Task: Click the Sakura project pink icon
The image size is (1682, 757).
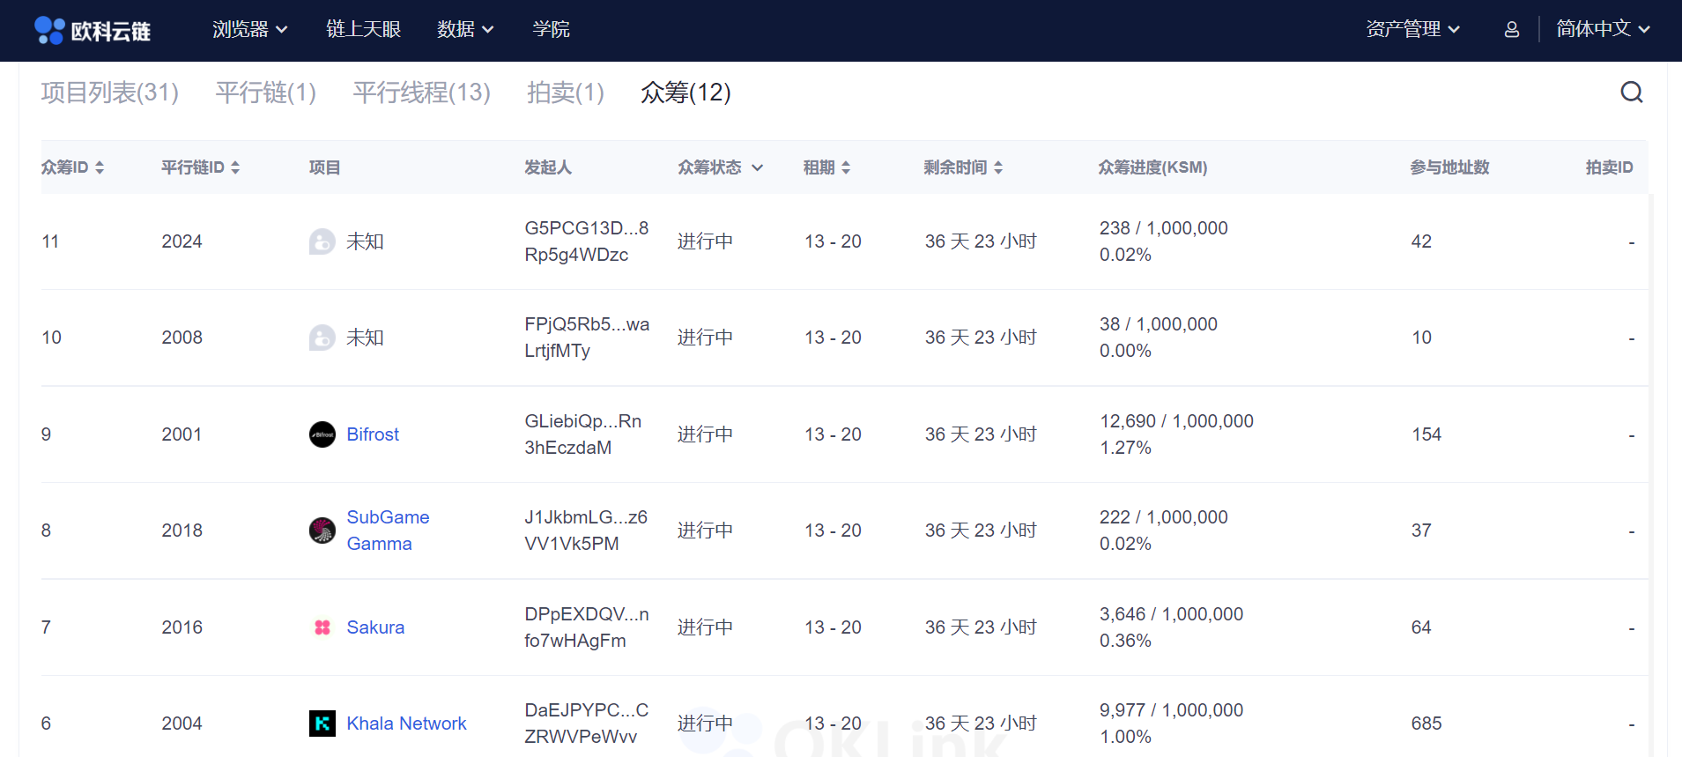Action: tap(322, 627)
